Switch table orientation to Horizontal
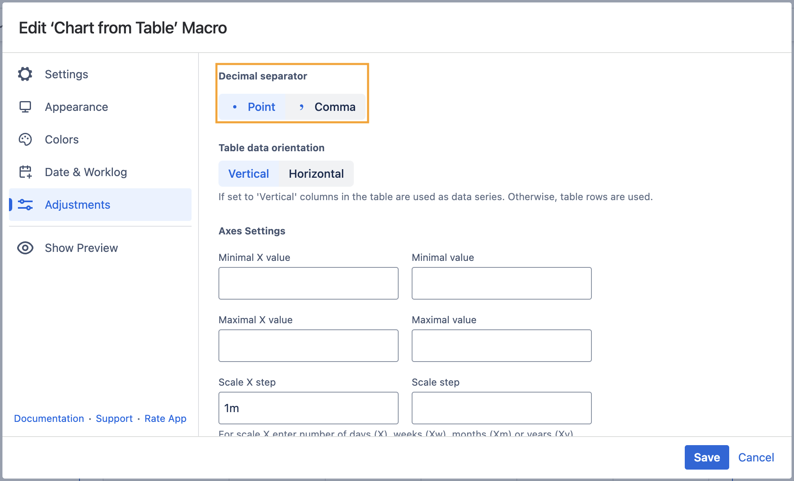 point(316,174)
